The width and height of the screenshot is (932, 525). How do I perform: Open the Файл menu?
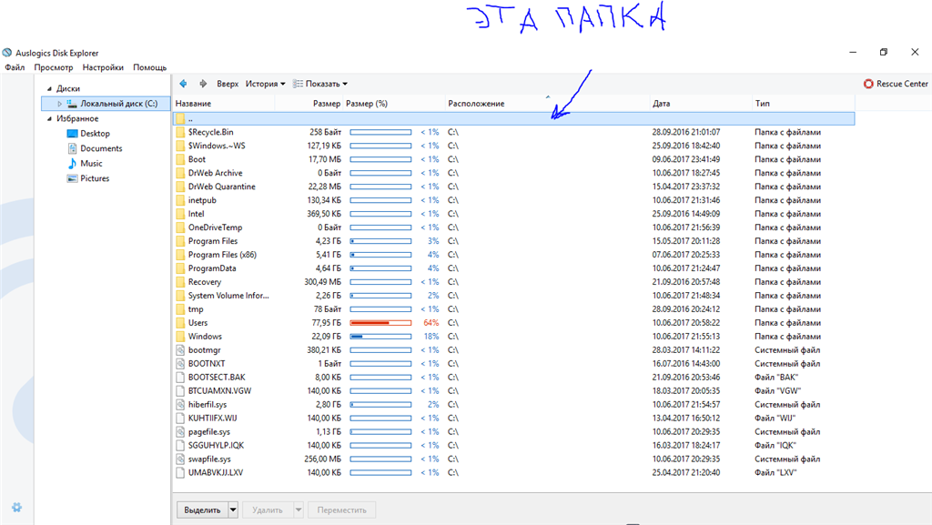click(15, 67)
